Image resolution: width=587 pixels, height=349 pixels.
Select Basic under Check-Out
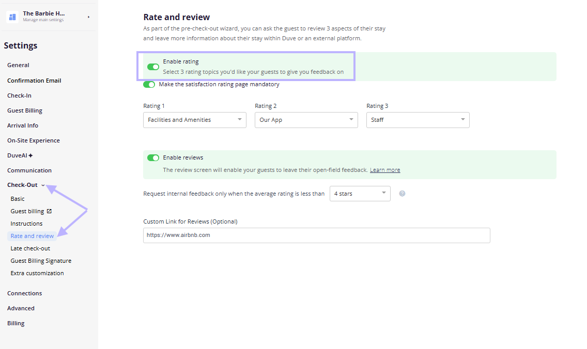(x=18, y=199)
